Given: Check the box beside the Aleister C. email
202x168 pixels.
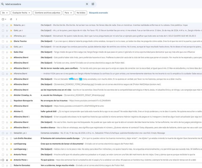Looking at the screenshot, I should [3, 111].
